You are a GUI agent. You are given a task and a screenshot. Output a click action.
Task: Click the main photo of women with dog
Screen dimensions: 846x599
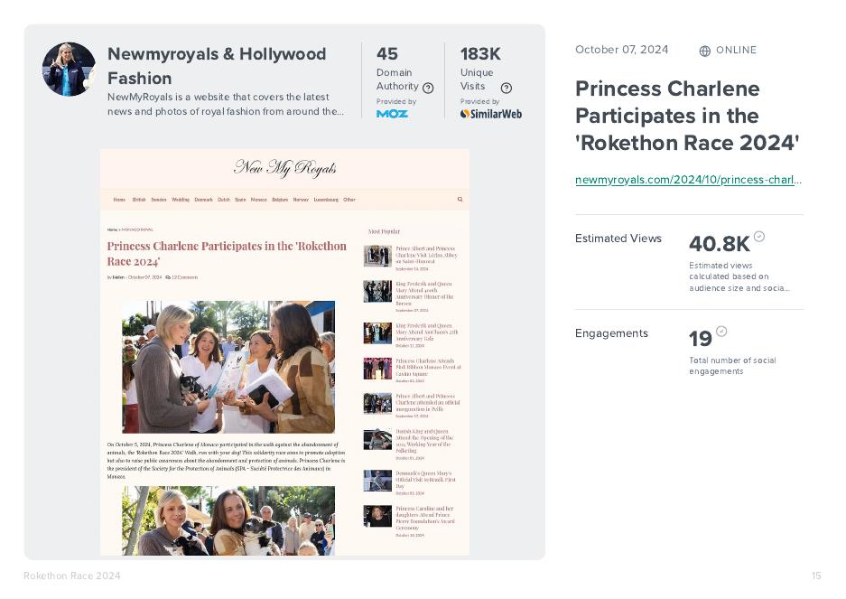tap(228, 367)
